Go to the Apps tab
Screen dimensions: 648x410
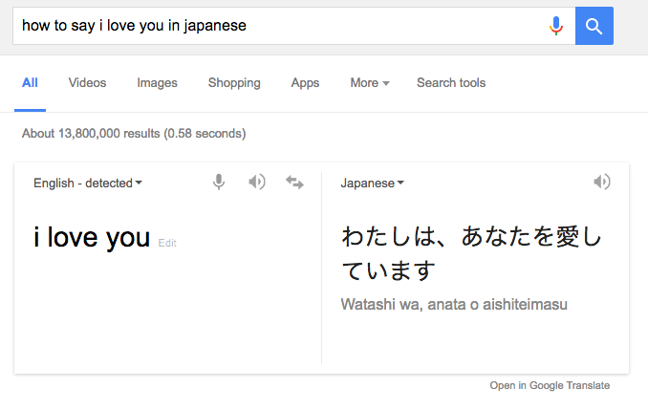305,83
